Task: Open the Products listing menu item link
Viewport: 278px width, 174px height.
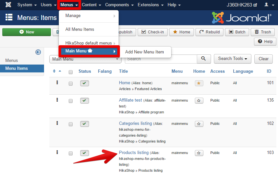Action: coord(134,153)
